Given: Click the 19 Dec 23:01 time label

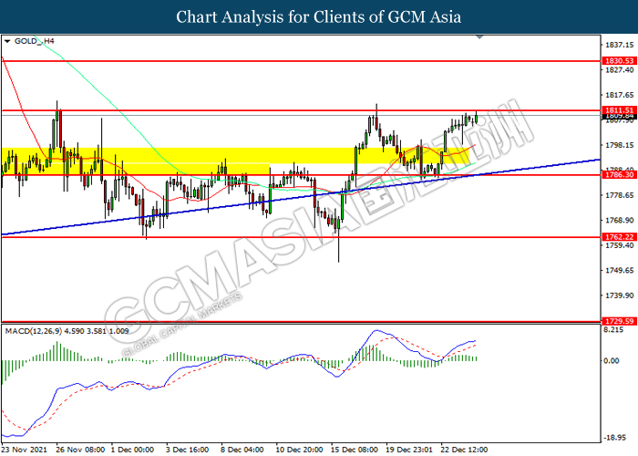Looking at the screenshot, I should 409,450.
